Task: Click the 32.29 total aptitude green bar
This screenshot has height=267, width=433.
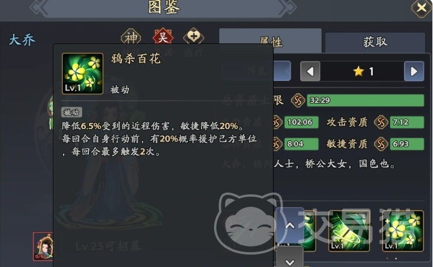Action: pyautogui.click(x=365, y=101)
